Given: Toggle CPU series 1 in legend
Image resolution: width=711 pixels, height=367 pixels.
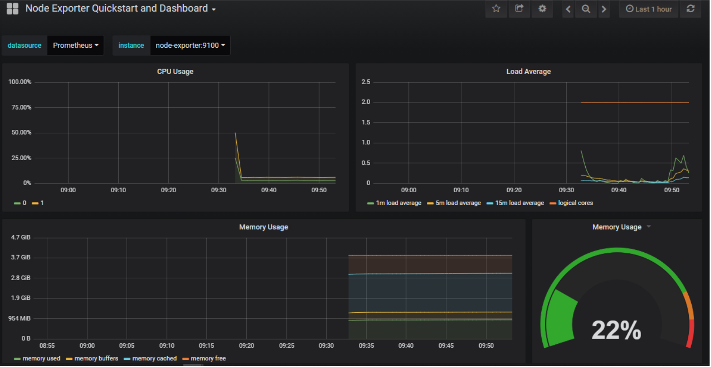Looking at the screenshot, I should (x=38, y=203).
